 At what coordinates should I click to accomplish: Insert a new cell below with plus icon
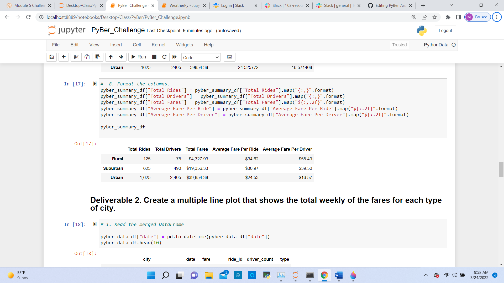[64, 57]
